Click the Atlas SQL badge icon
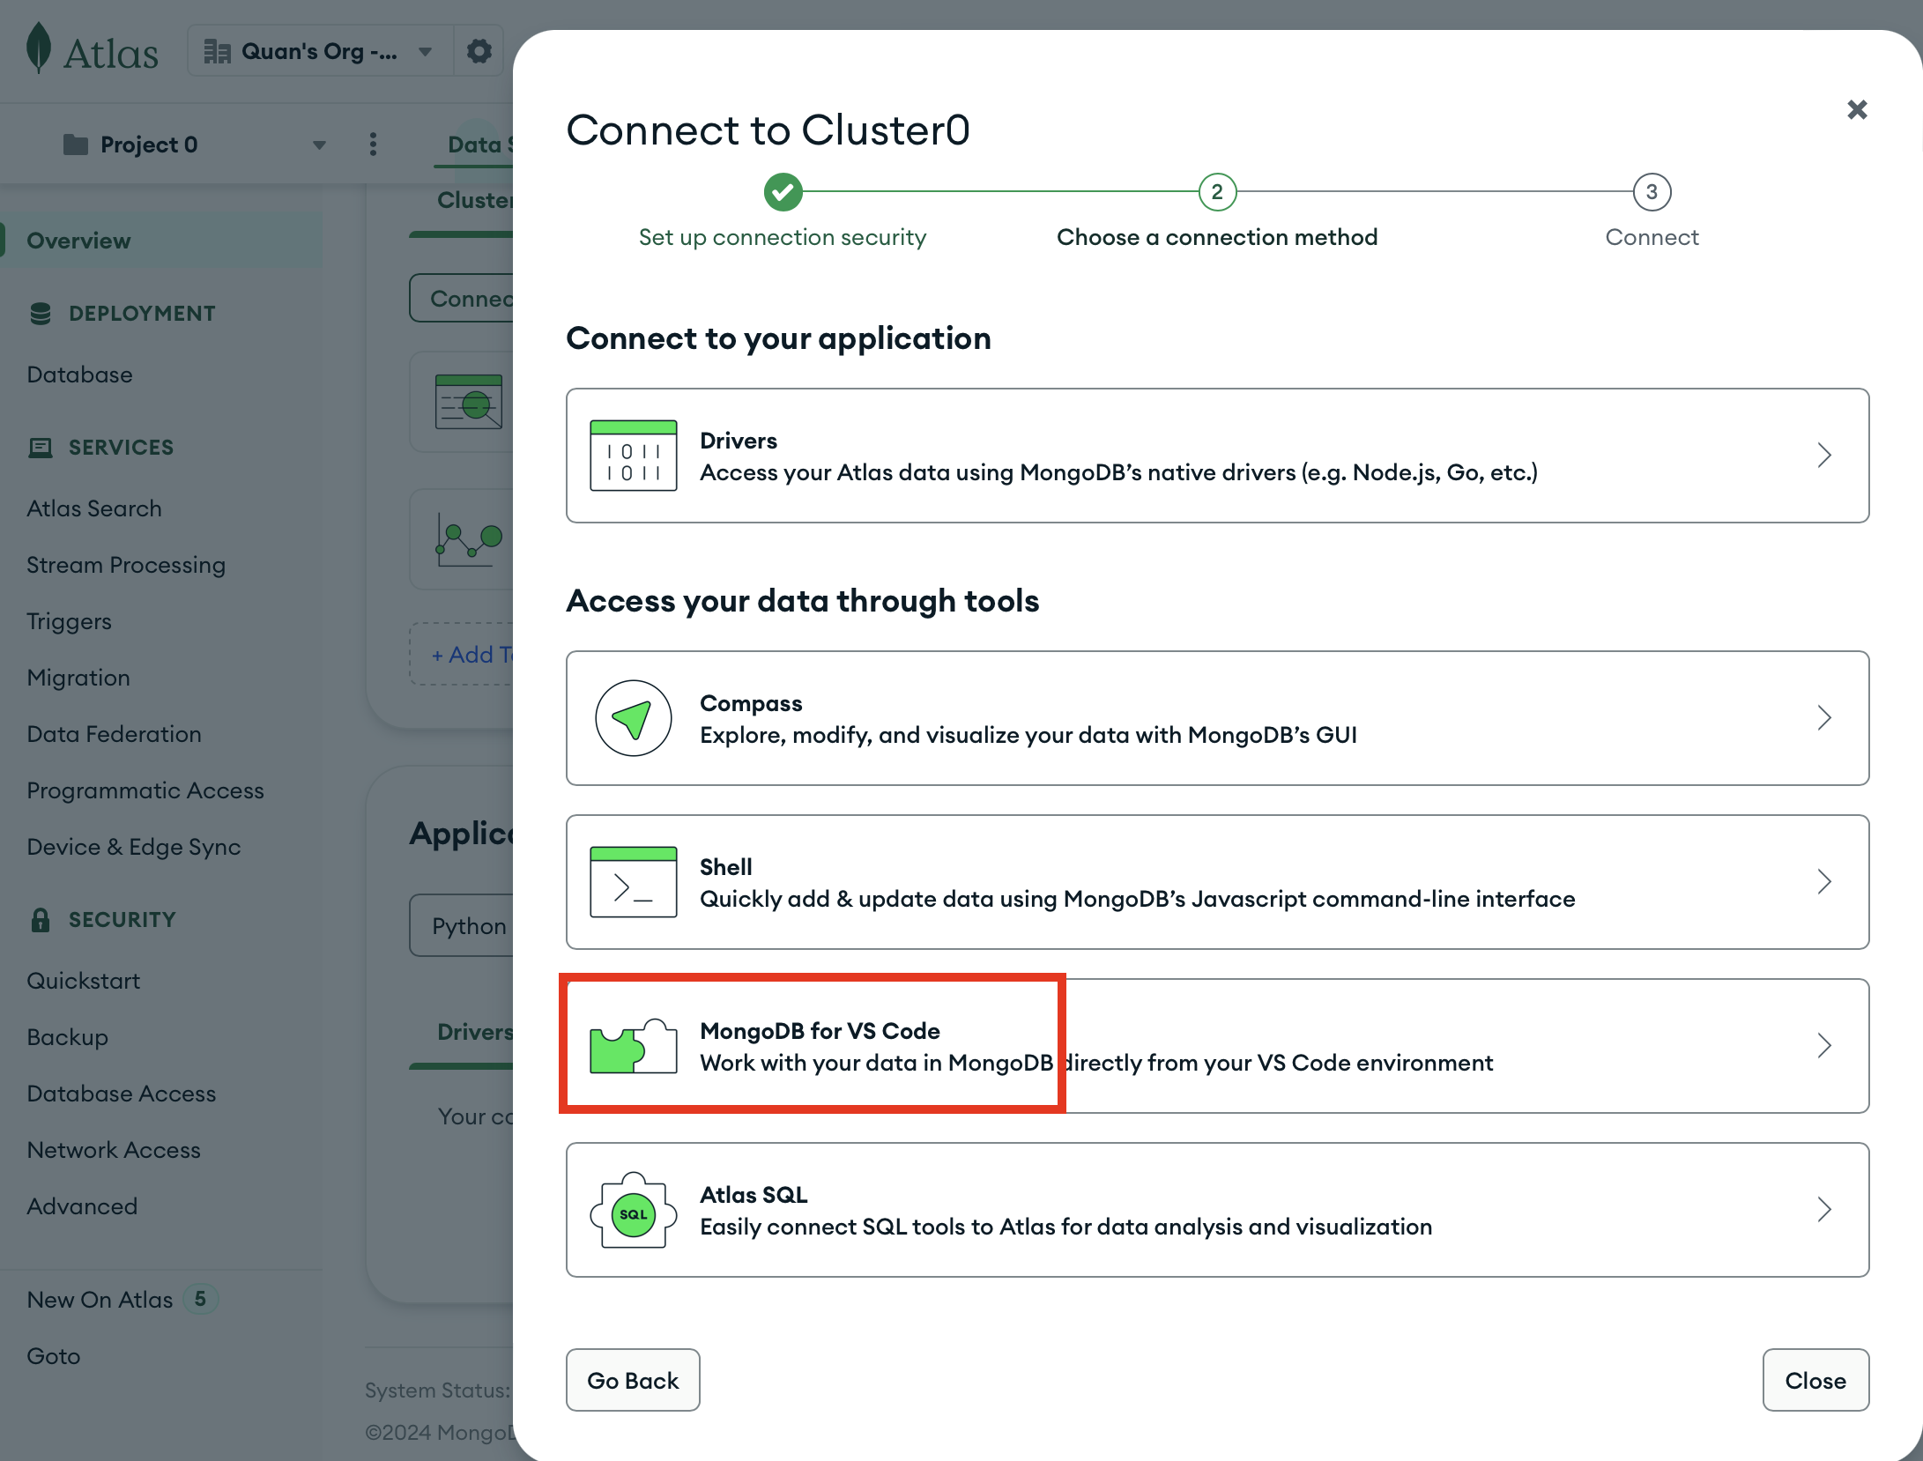 tap(634, 1210)
